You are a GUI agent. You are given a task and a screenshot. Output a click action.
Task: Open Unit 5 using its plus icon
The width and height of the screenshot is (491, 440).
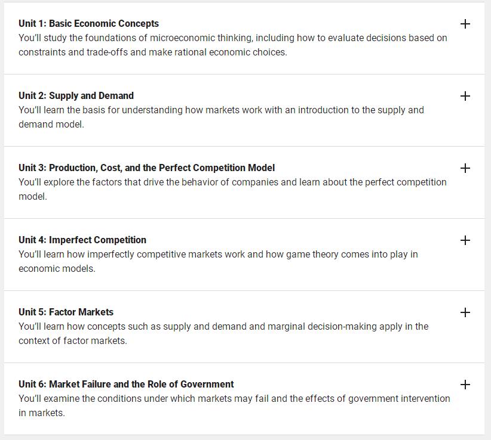tap(465, 312)
